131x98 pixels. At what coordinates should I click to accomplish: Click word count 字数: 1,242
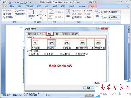pyautogui.click(x=17, y=95)
